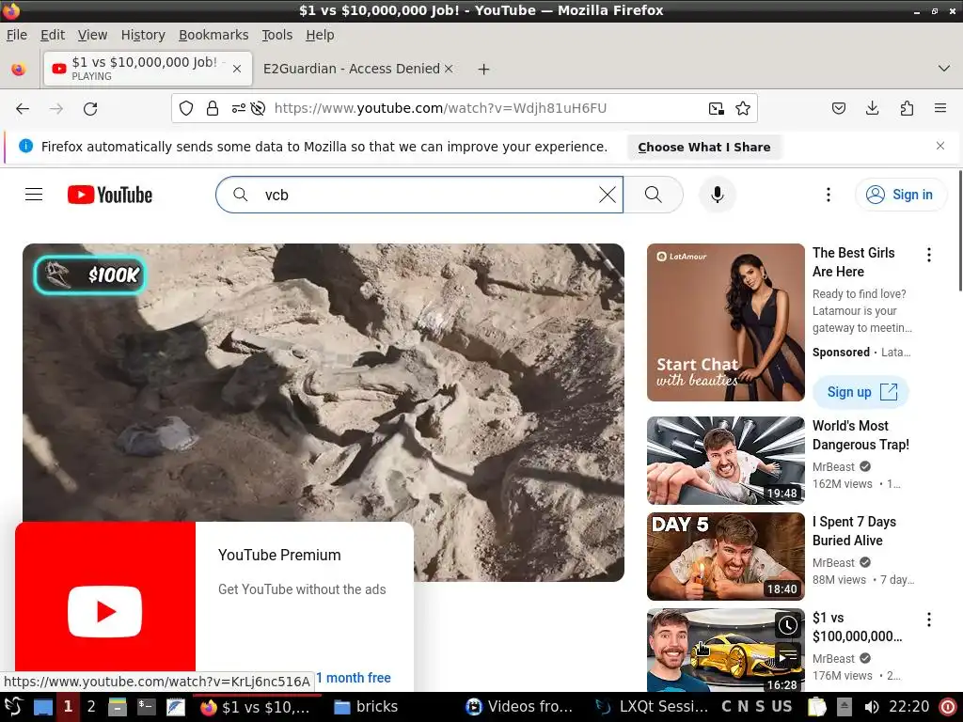Open the Firefox extensions puzzle icon
Viewport: 963px width, 722px height.
(x=907, y=109)
